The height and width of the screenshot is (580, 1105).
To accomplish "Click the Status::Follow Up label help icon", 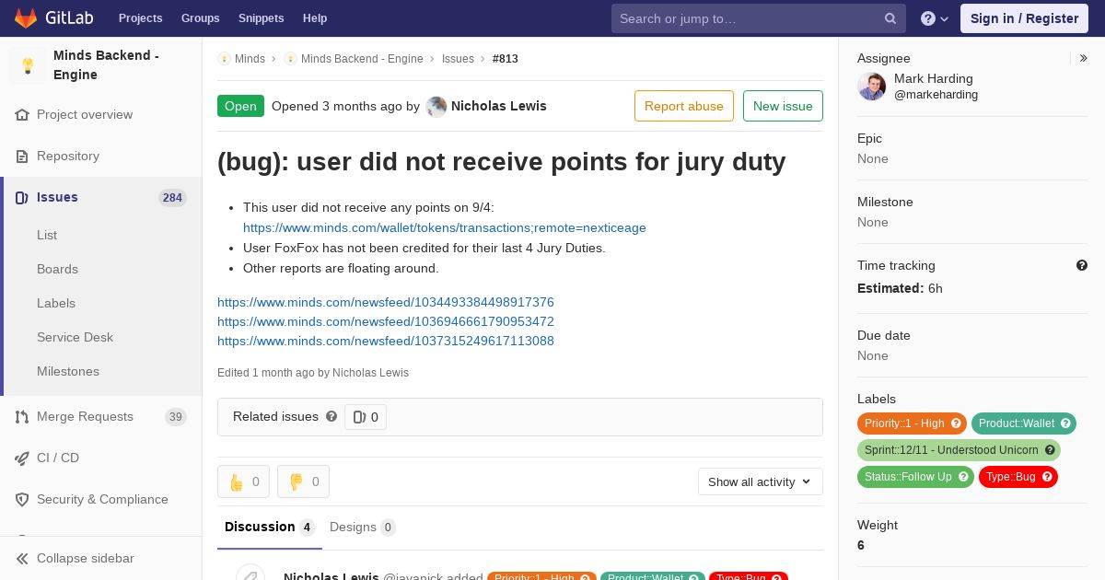I will (x=963, y=477).
